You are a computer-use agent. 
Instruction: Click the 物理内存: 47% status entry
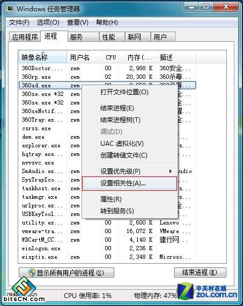point(155,295)
